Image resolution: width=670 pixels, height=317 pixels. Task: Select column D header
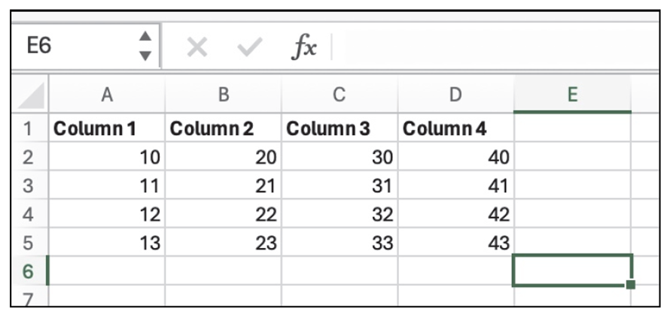tap(455, 94)
